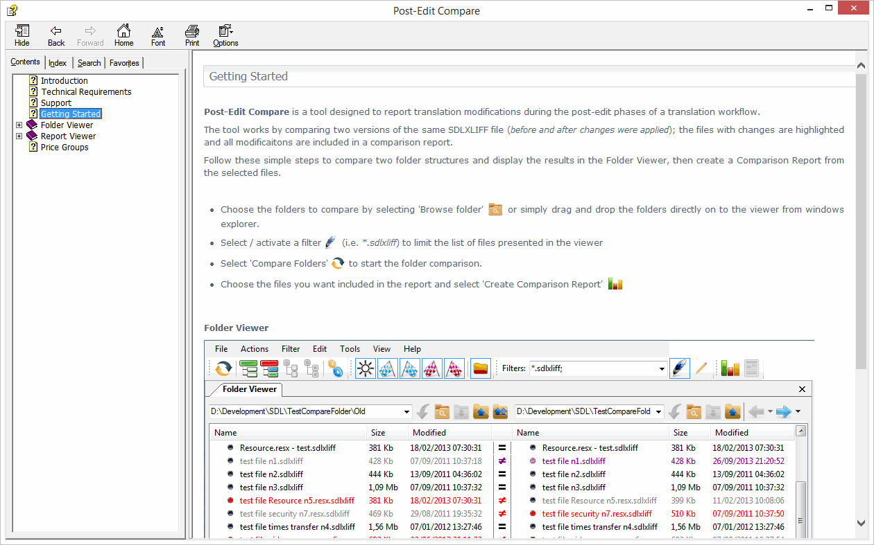This screenshot has width=874, height=545.
Task: Open the Price Groups topic
Action: coord(65,148)
